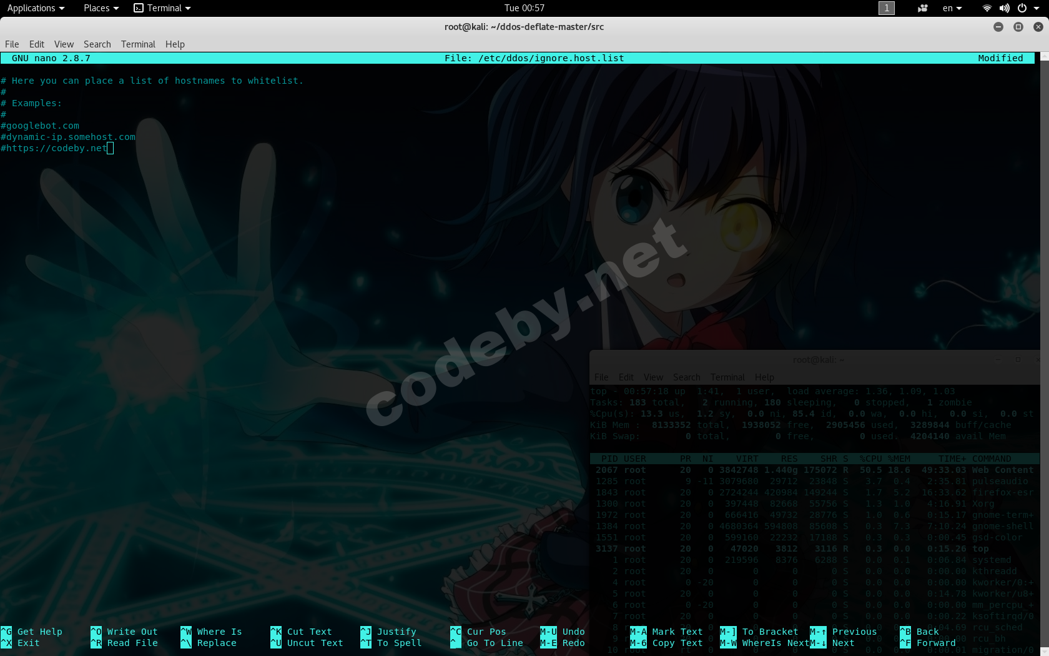Screen dimensions: 1049x656
Task: Open Search menu in the background root@kali: ~ window
Action: pyautogui.click(x=687, y=377)
